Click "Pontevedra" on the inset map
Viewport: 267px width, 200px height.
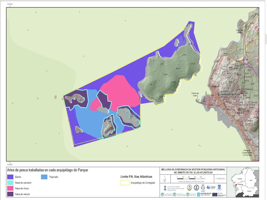pos(241,185)
